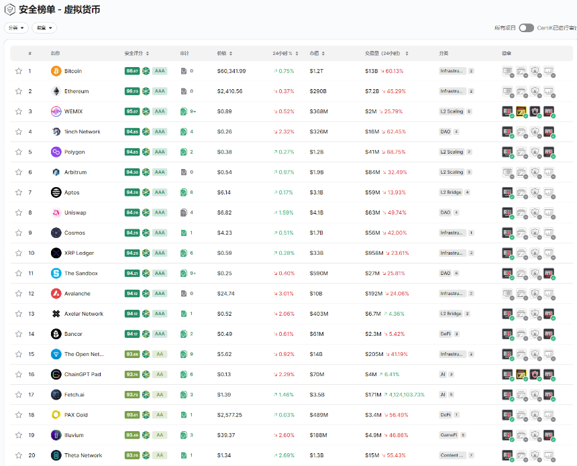Sort by 安全评分 column arrows
Screen dimensions: 577x466
(x=147, y=54)
